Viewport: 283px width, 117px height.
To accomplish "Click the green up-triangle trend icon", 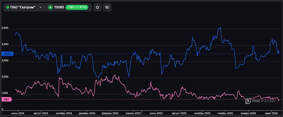I will tap(50, 7).
